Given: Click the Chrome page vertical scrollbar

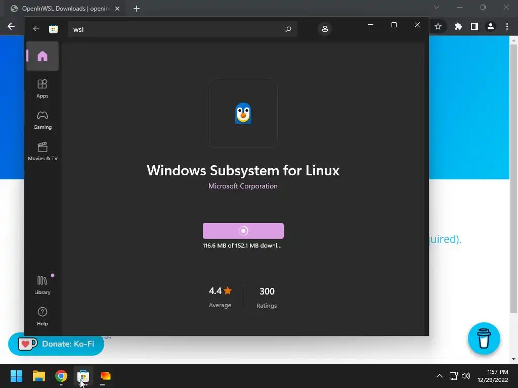Looking at the screenshot, I should [x=513, y=178].
